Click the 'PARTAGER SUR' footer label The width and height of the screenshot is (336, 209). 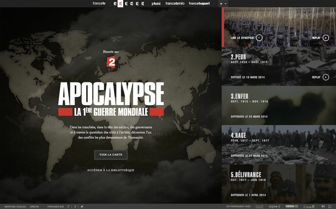point(56,207)
